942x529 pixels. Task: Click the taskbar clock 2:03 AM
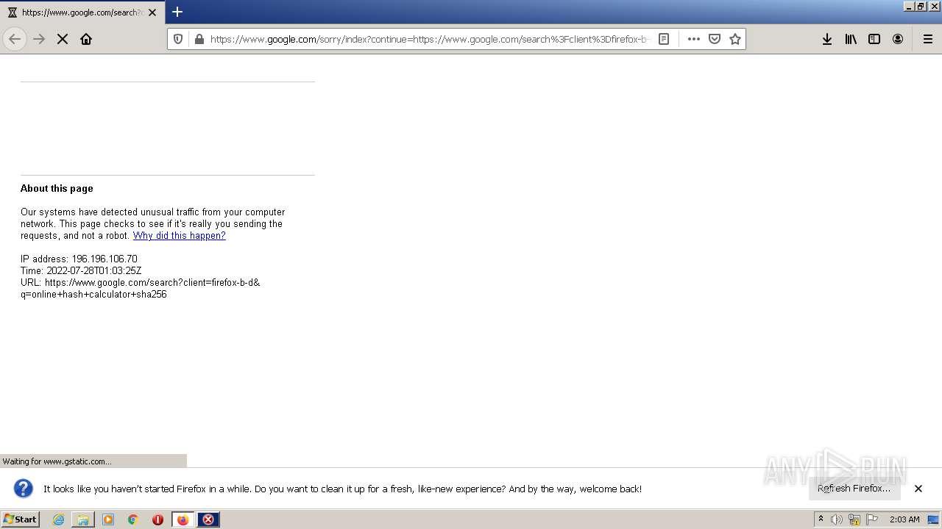pyautogui.click(x=904, y=519)
